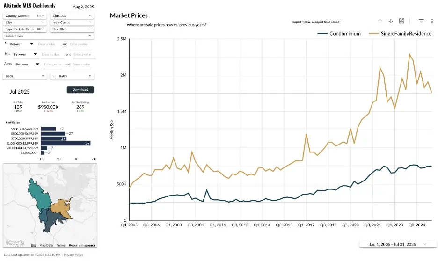
Task: Open the Sqft Between operator dropdown
Action: [x=25, y=54]
